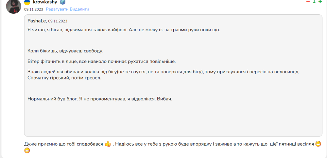Click the smiley emoji on the last line
Image resolution: width=327 pixels, height=158 pixels.
pyautogui.click(x=28, y=151)
